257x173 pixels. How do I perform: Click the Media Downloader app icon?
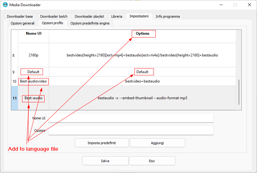5,5
